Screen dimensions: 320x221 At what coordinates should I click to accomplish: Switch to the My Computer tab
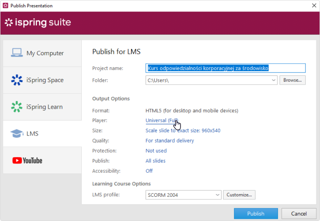pyautogui.click(x=43, y=53)
